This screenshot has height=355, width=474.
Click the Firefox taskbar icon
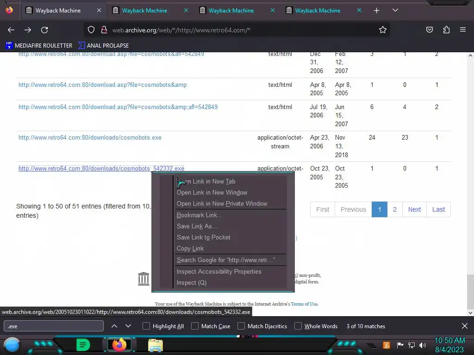click(x=119, y=345)
